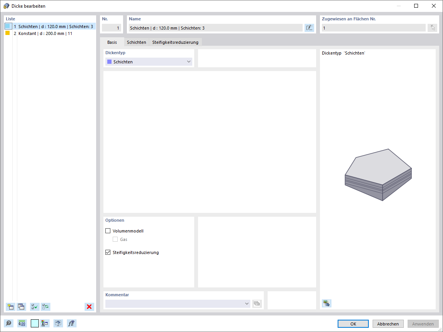The height and width of the screenshot is (332, 443).
Task: Duplicate the selected thickness with copy icon
Action: click(x=21, y=307)
